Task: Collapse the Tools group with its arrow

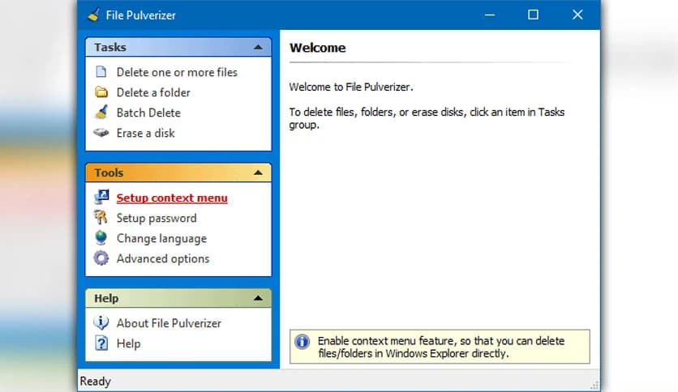Action: (258, 173)
